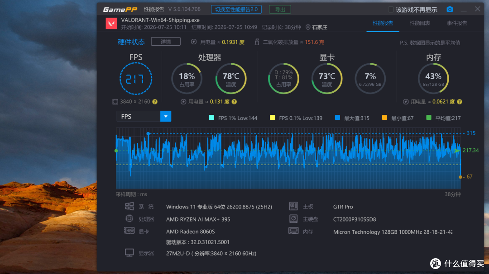The height and width of the screenshot is (274, 489).
Task: Click the Valorant game icon
Action: 111,24
